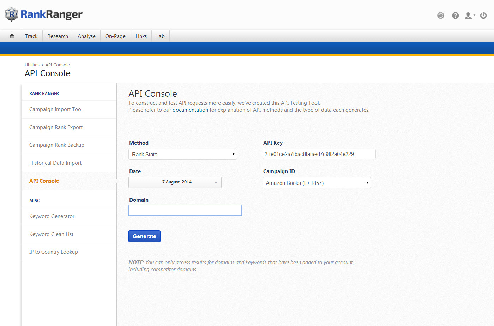Click the refresh sync icon in header
The image size is (494, 326).
click(440, 16)
